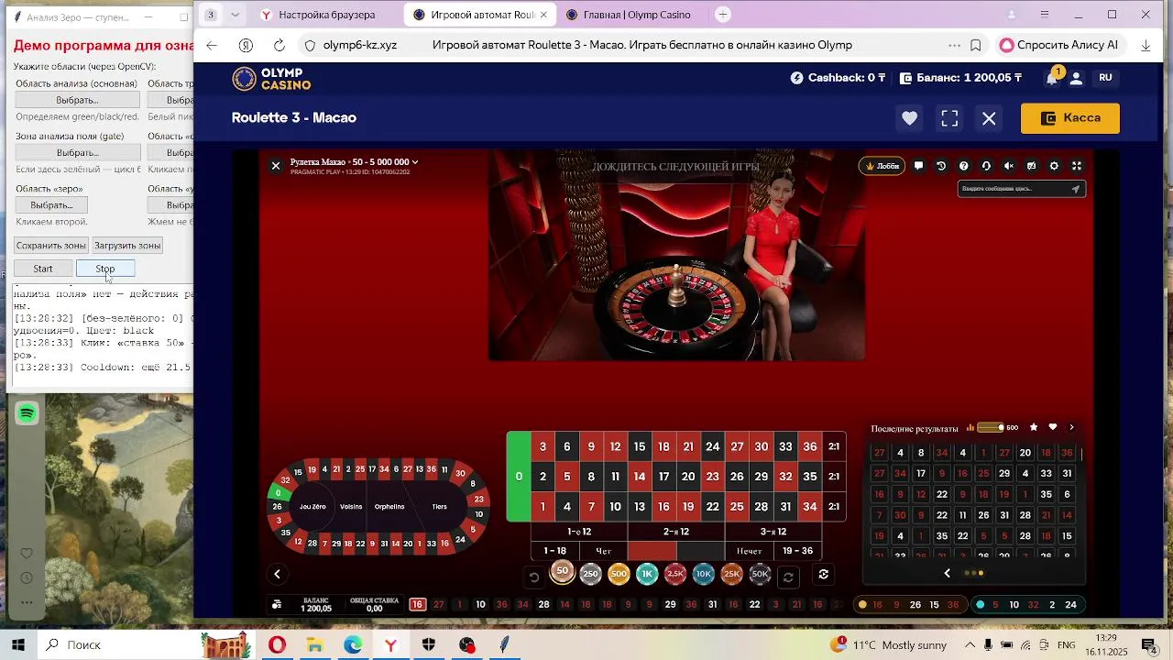Click Загрузить зоны button
The image size is (1173, 660).
tap(127, 246)
